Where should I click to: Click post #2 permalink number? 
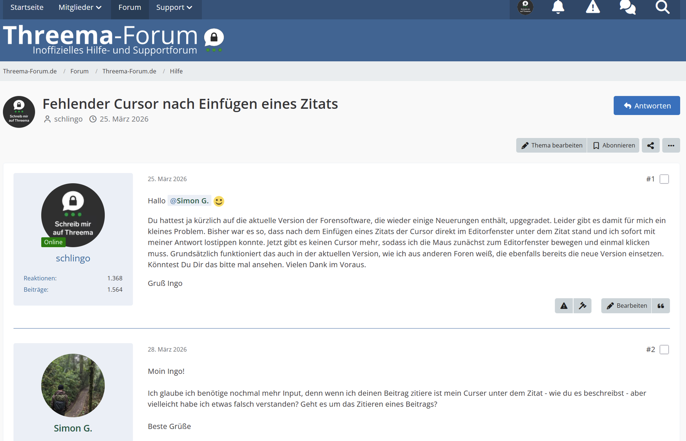click(650, 349)
